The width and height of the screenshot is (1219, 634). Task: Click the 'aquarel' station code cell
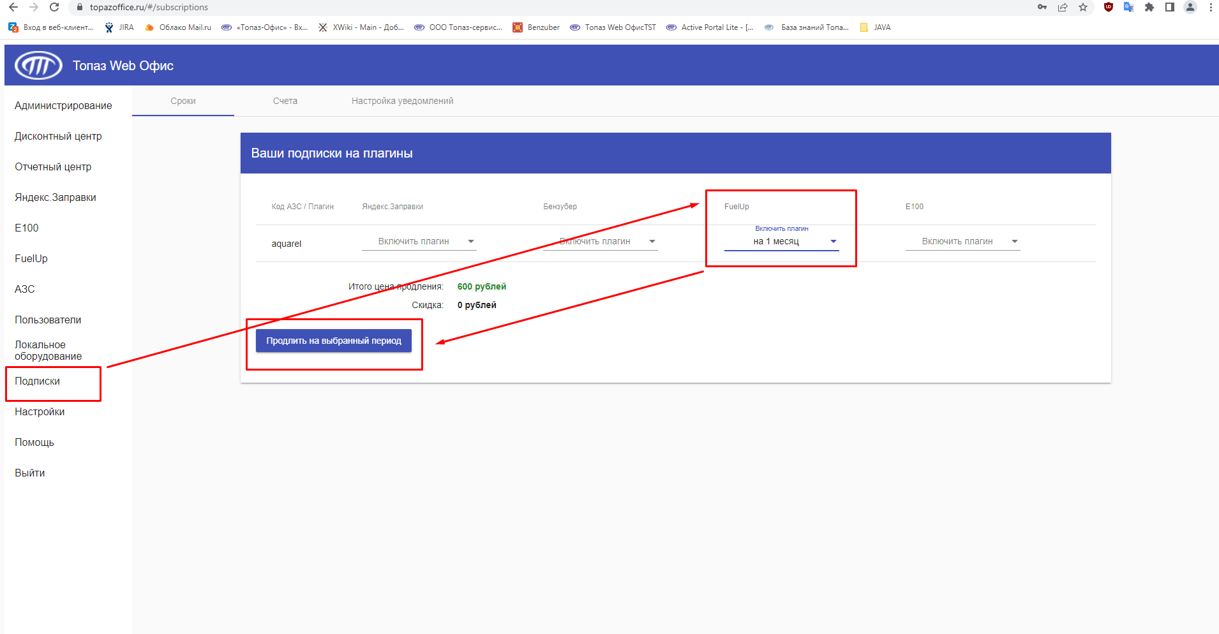point(287,244)
